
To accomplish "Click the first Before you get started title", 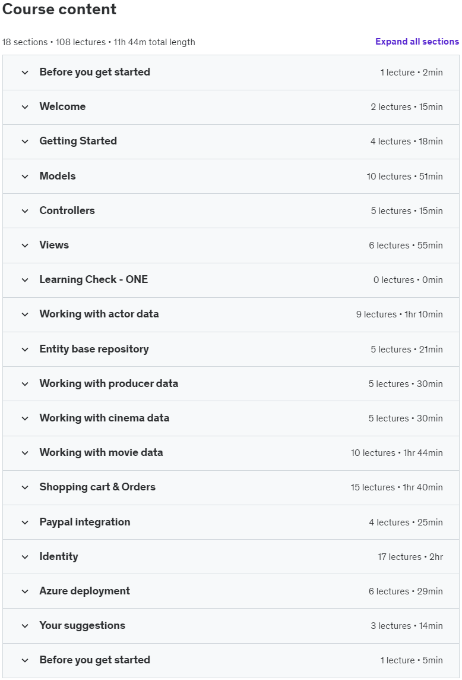I will 95,72.
